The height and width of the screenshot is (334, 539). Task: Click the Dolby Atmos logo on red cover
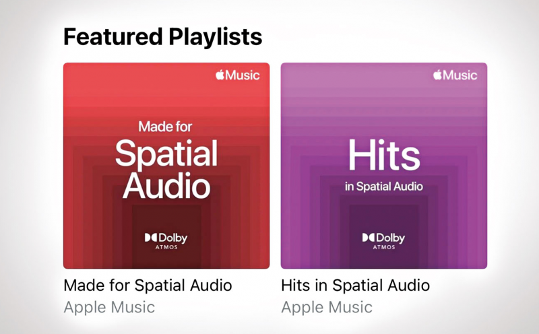click(x=166, y=241)
